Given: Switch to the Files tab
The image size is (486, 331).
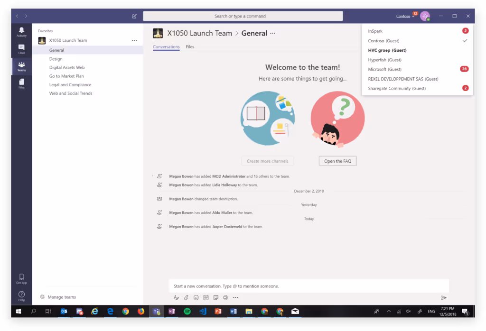Looking at the screenshot, I should coord(190,47).
